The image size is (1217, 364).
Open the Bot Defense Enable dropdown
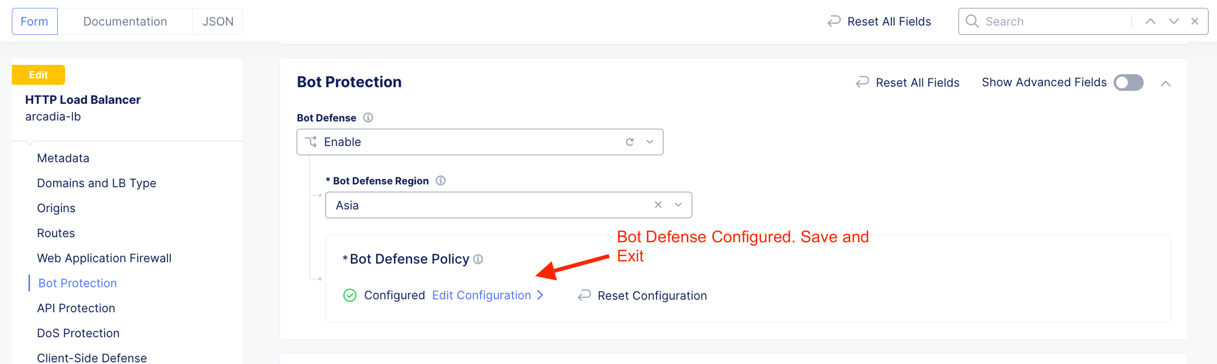click(650, 142)
